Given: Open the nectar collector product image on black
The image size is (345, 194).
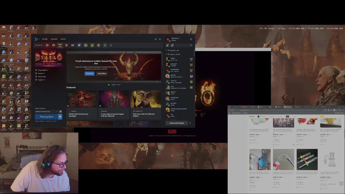Looking at the screenshot, I should point(307,160).
